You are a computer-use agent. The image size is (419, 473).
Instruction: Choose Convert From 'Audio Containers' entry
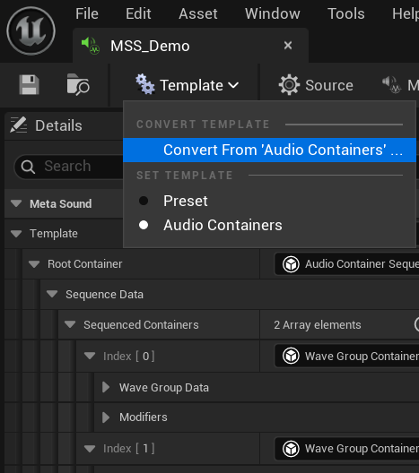[x=269, y=150]
